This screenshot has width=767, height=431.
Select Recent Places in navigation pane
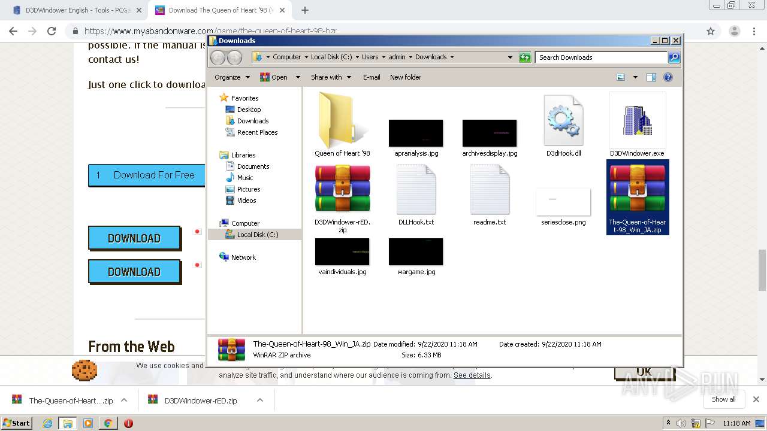[257, 132]
